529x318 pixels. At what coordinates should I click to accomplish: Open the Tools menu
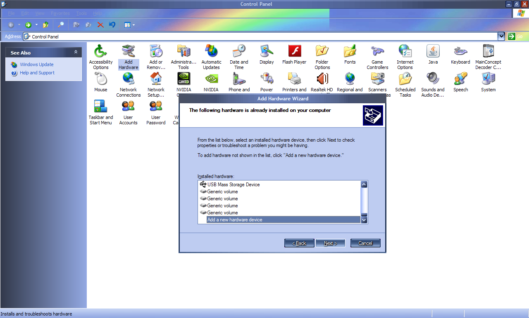click(81, 13)
